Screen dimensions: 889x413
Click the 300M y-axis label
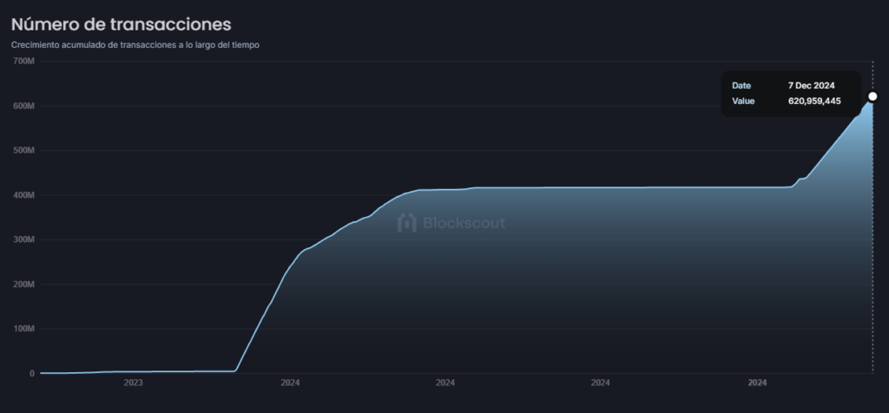(x=23, y=240)
